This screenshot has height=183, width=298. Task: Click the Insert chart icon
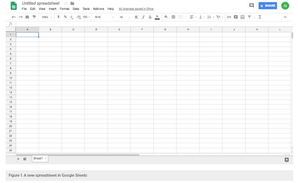pyautogui.click(x=242, y=17)
